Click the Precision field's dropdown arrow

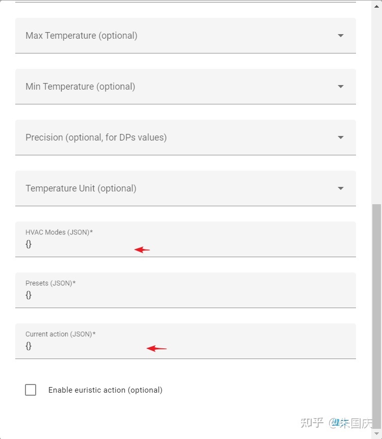coord(341,138)
